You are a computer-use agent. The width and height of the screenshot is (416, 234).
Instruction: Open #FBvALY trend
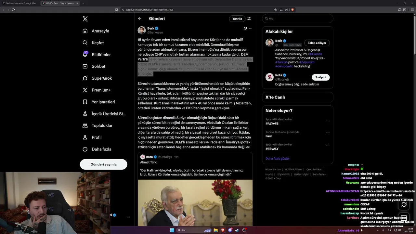click(x=272, y=149)
